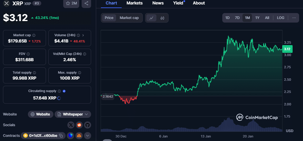Toggle LOG scale on chart
Screen dimensions: 303x141
pyautogui.click(x=280, y=18)
